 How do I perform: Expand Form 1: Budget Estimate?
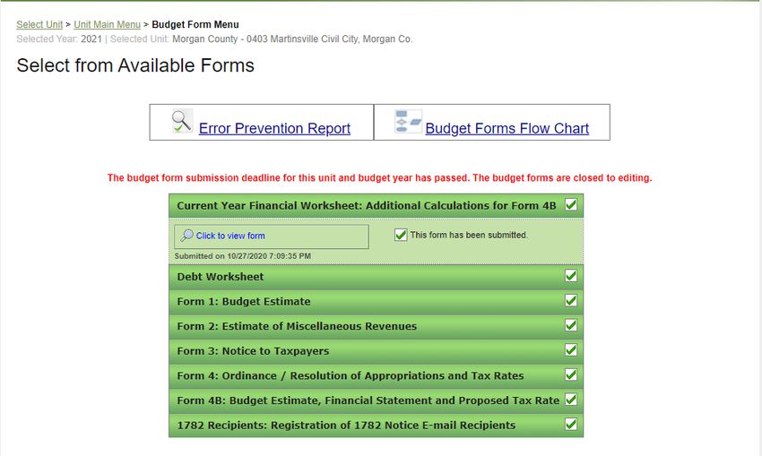coord(376,302)
